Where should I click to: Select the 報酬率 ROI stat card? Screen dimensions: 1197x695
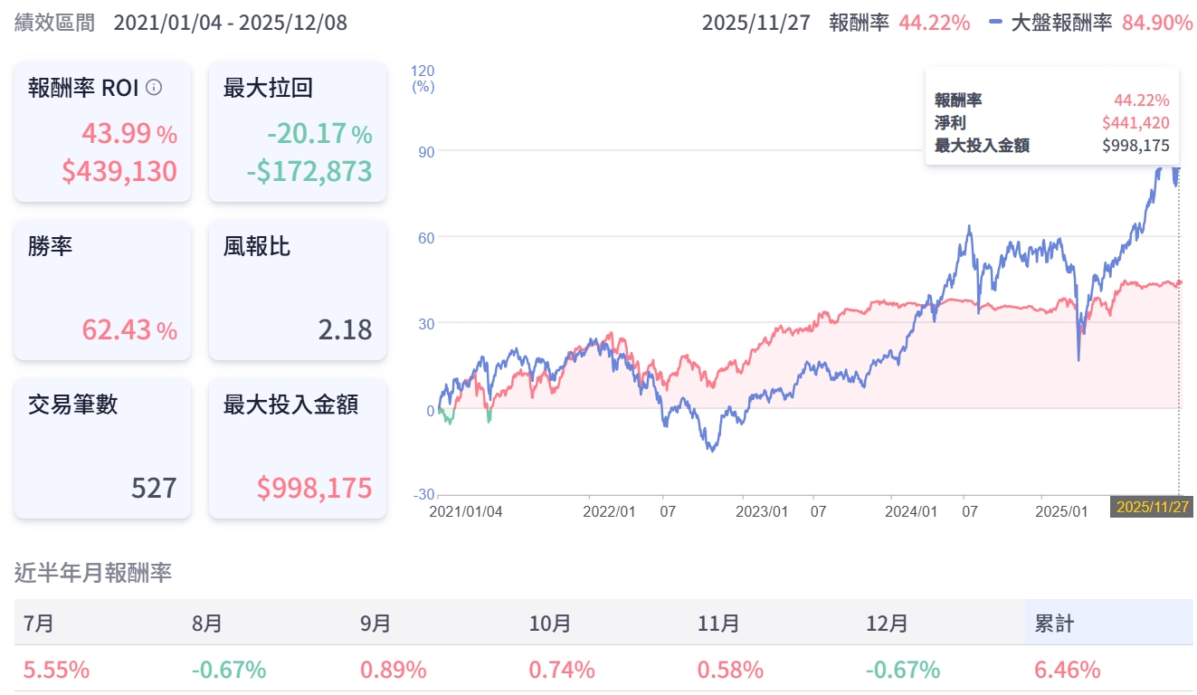pyautogui.click(x=102, y=132)
